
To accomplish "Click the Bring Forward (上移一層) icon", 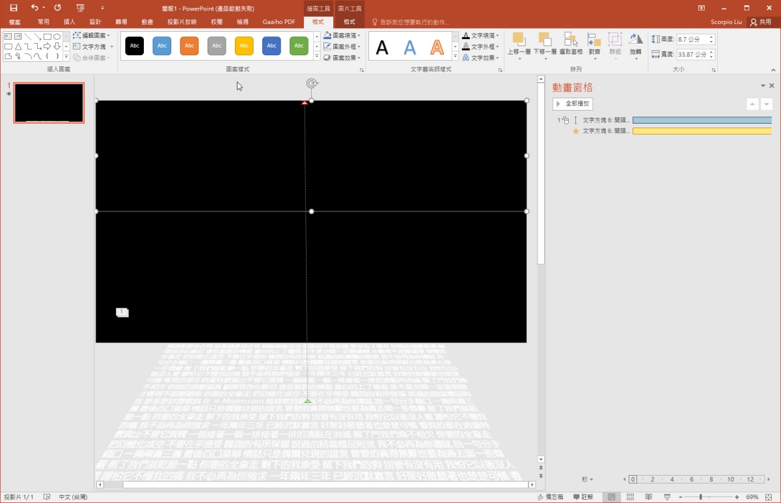I will (519, 44).
